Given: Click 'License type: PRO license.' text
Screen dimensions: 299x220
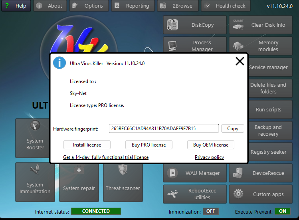Looking at the screenshot, I should point(97,105).
